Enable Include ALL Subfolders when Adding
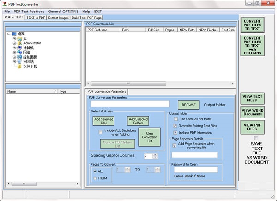Image resolution: width=277 pixels, height=201 pixels. (101, 132)
